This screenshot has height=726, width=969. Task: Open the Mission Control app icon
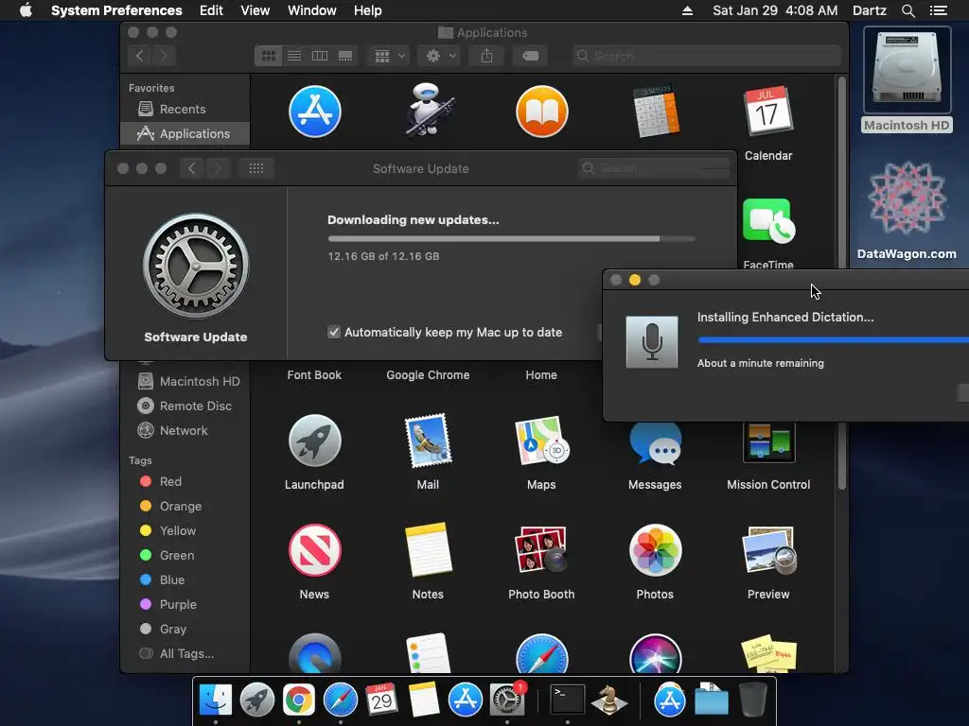point(768,442)
